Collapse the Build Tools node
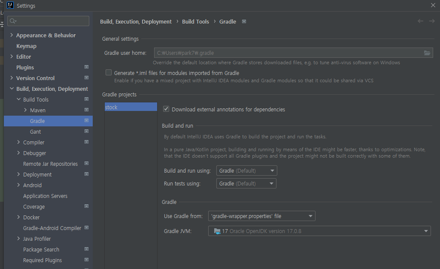 [x=18, y=99]
